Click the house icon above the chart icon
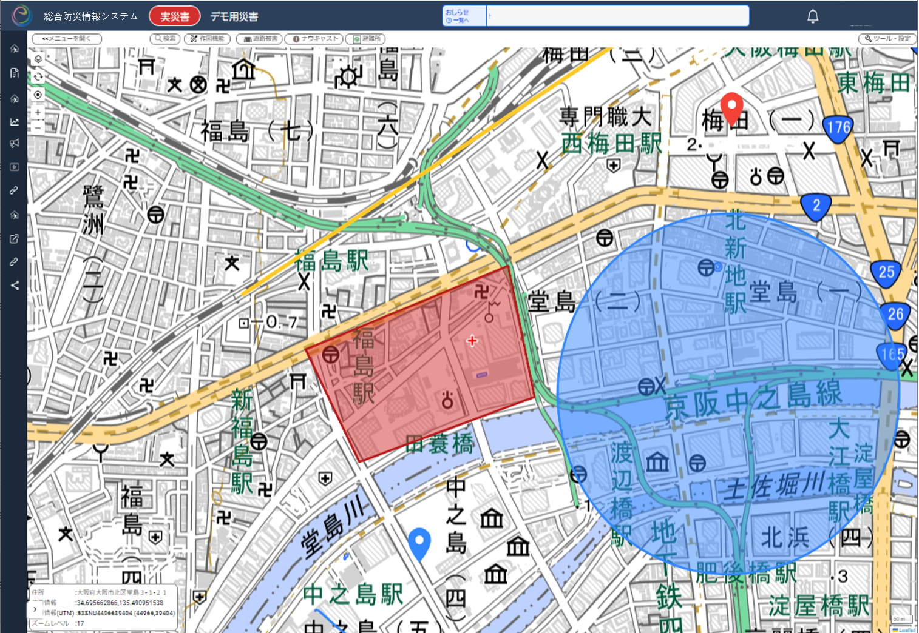 click(15, 98)
